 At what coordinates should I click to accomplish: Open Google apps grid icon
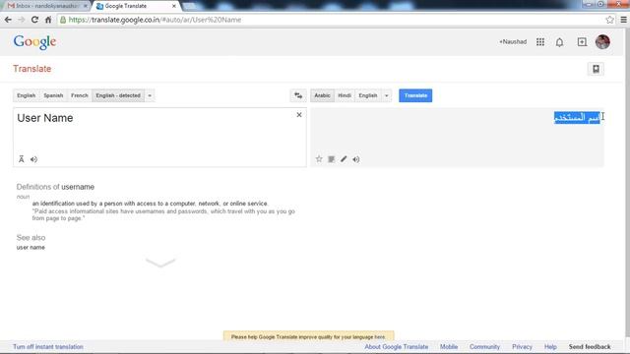(x=540, y=41)
